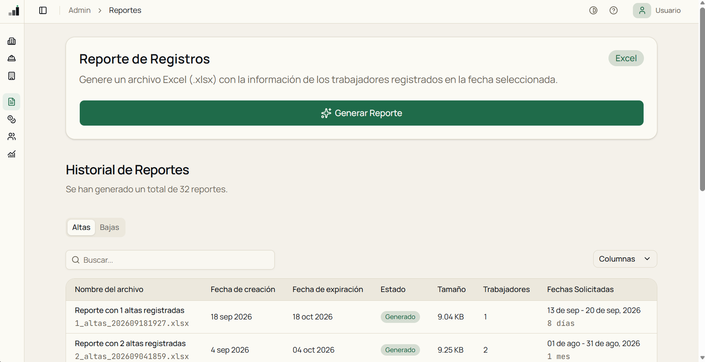Image resolution: width=705 pixels, height=362 pixels.
Task: Select file 1_altas_202609181927.xlsx
Action: [x=132, y=323]
